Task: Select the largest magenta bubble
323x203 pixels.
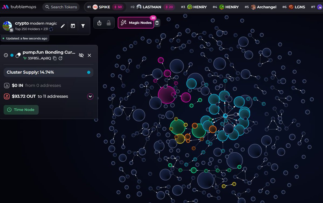Action: pyautogui.click(x=167, y=95)
